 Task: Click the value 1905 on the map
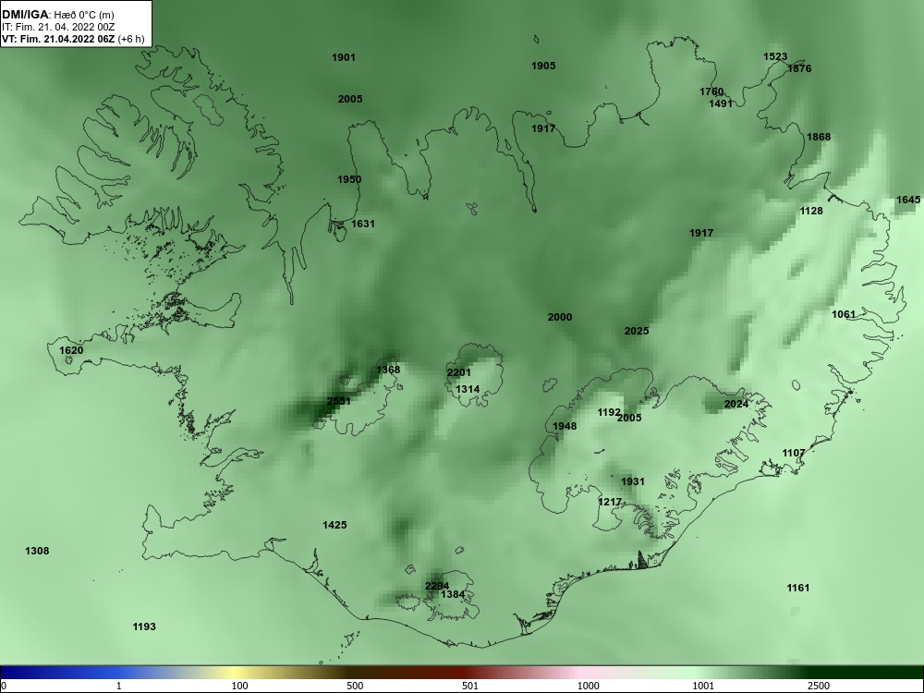coord(543,66)
